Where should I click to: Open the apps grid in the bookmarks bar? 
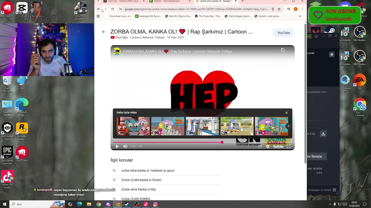pos(98,16)
